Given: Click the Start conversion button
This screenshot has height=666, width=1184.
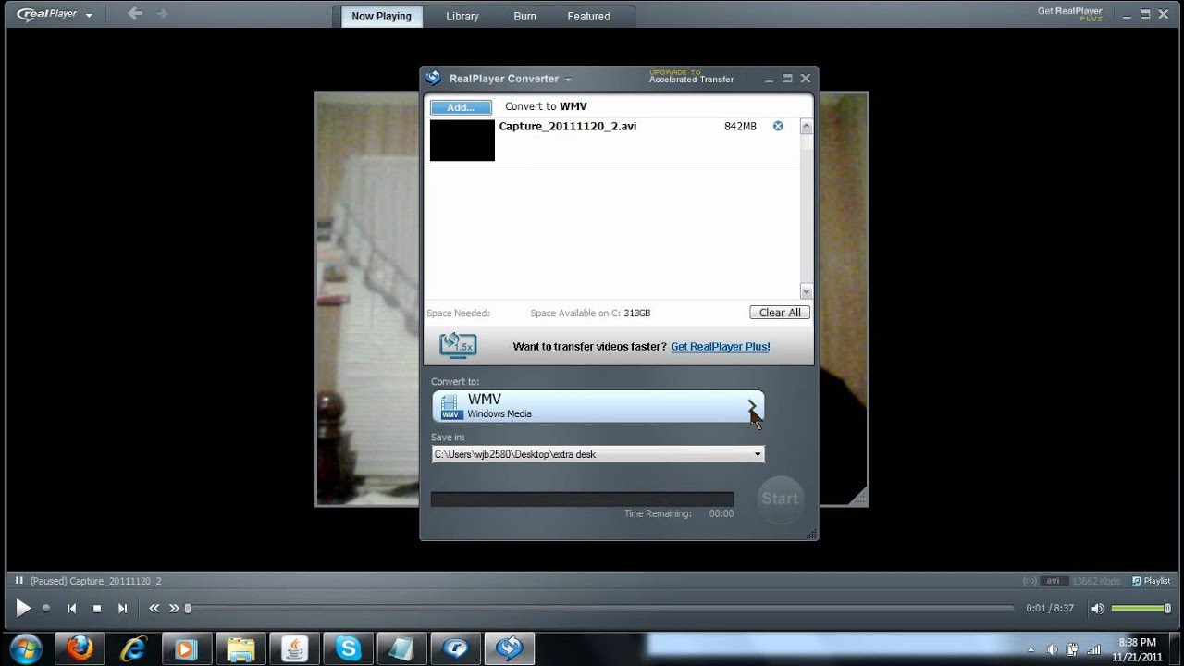Looking at the screenshot, I should (x=780, y=499).
